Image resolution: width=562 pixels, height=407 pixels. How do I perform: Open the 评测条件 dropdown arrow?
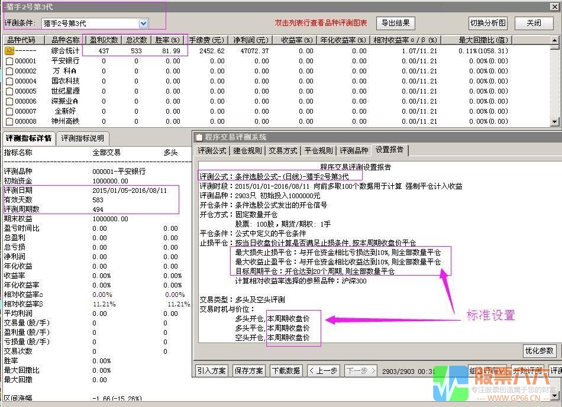click(x=143, y=24)
